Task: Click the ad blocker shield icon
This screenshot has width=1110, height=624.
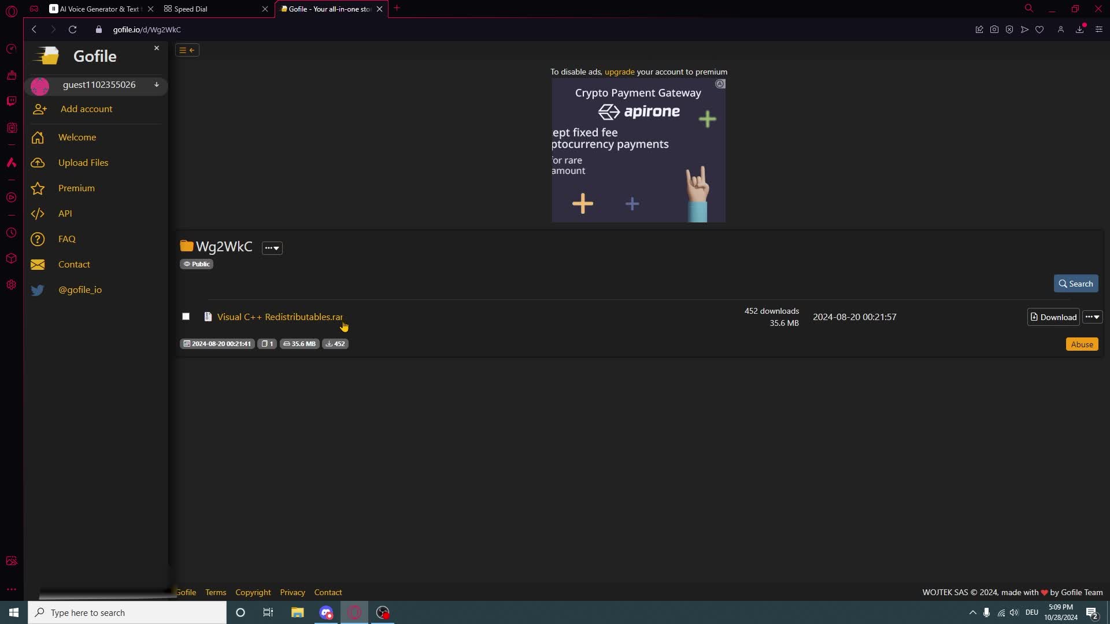Action: pyautogui.click(x=1009, y=29)
